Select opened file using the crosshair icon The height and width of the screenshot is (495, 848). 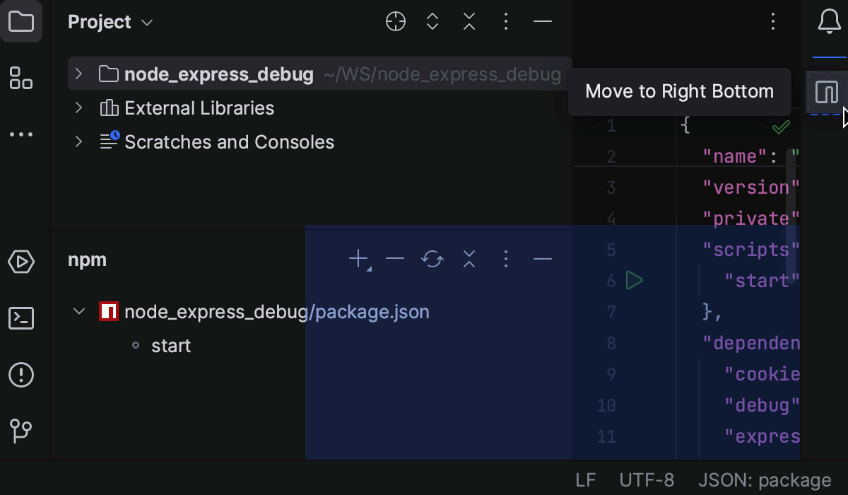[396, 21]
